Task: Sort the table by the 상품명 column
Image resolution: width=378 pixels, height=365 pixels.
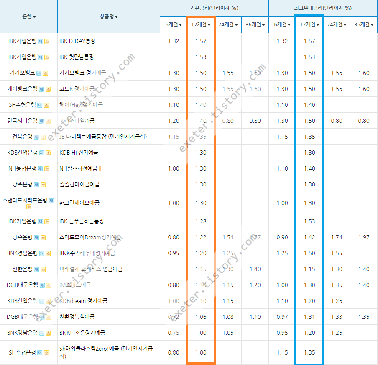Action: coord(108,16)
